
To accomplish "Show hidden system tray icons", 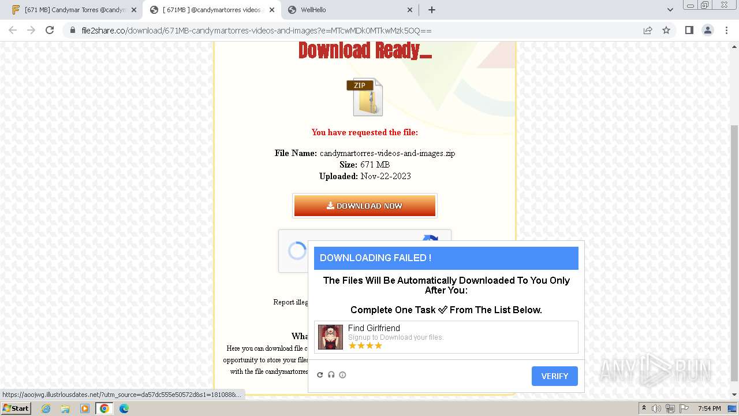I will pyautogui.click(x=644, y=408).
